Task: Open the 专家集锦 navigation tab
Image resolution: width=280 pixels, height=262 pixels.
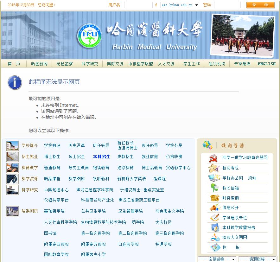Action: [242, 64]
